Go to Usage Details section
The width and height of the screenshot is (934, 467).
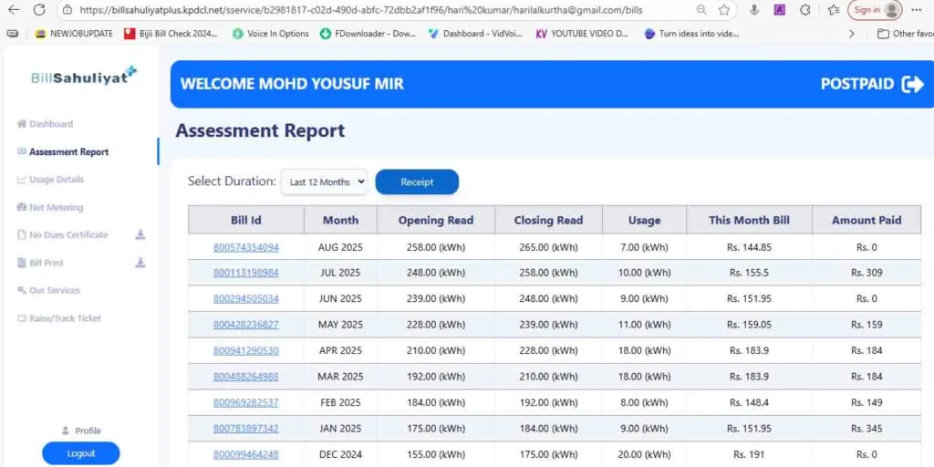56,180
